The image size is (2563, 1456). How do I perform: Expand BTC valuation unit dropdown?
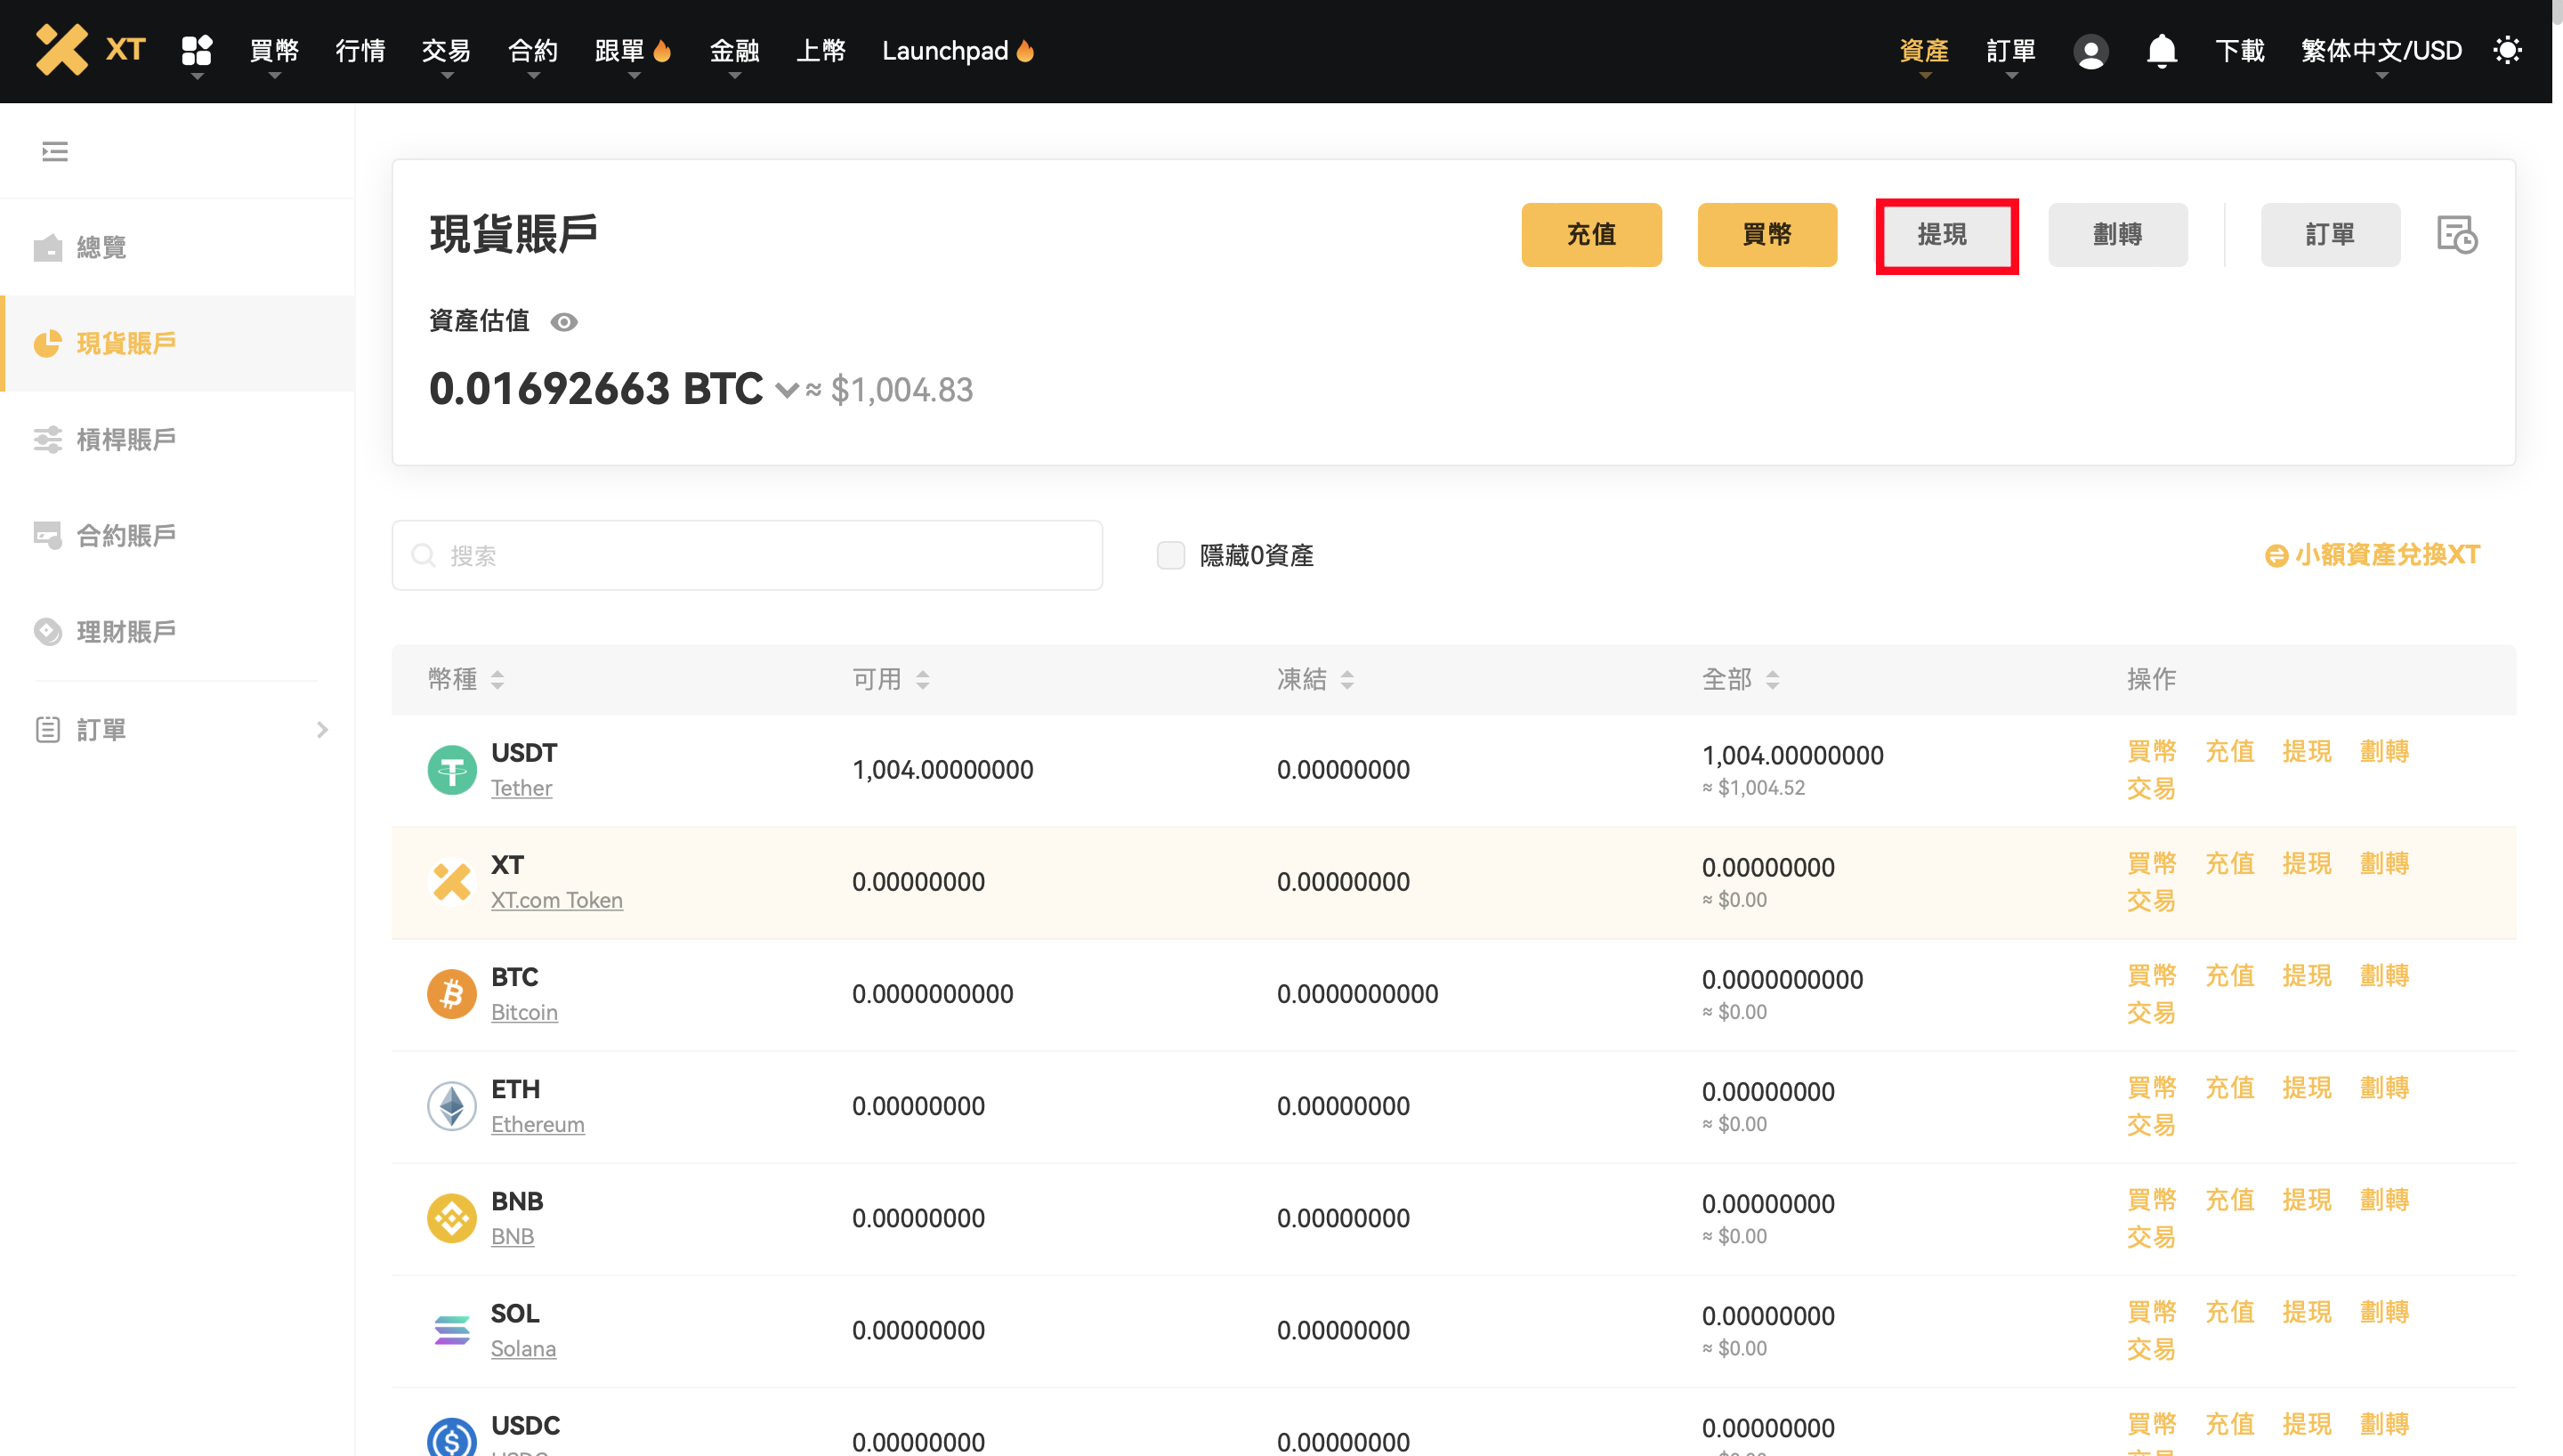coord(787,390)
